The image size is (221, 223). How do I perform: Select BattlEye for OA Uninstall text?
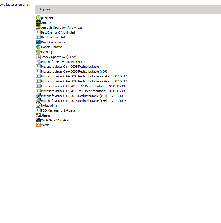[x=58, y=32]
